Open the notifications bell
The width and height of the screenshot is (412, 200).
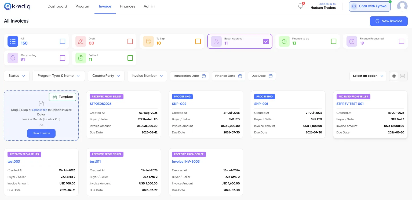(x=301, y=6)
